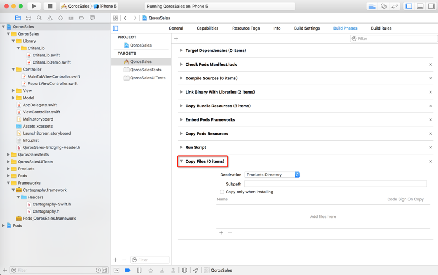This screenshot has width=438, height=275.
Task: Click the Stop button in toolbar
Action: 50,6
